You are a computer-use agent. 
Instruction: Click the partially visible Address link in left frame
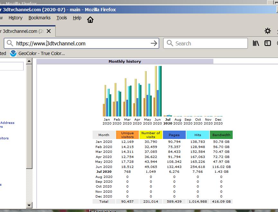(7, 123)
